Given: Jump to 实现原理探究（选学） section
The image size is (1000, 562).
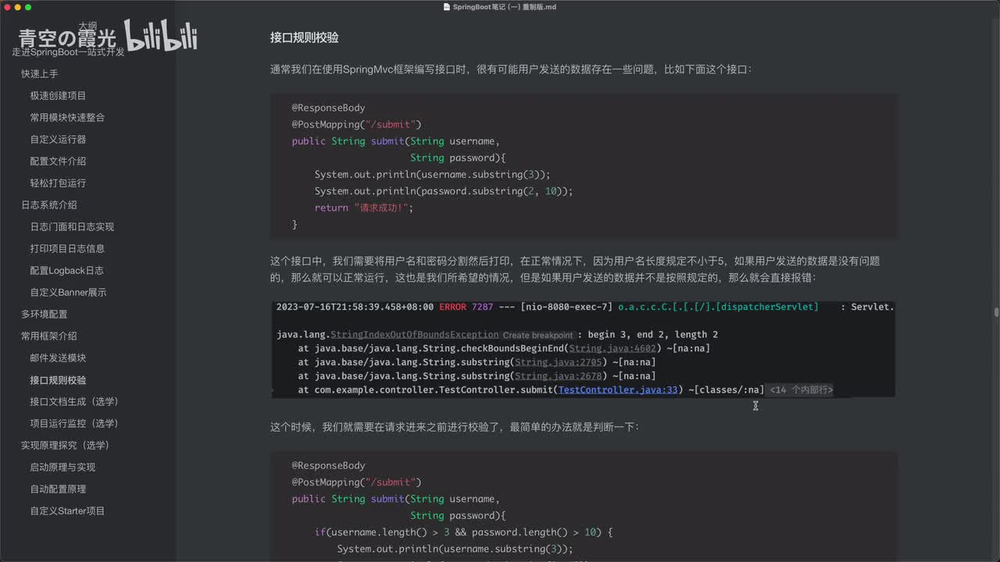Looking at the screenshot, I should pyautogui.click(x=65, y=445).
